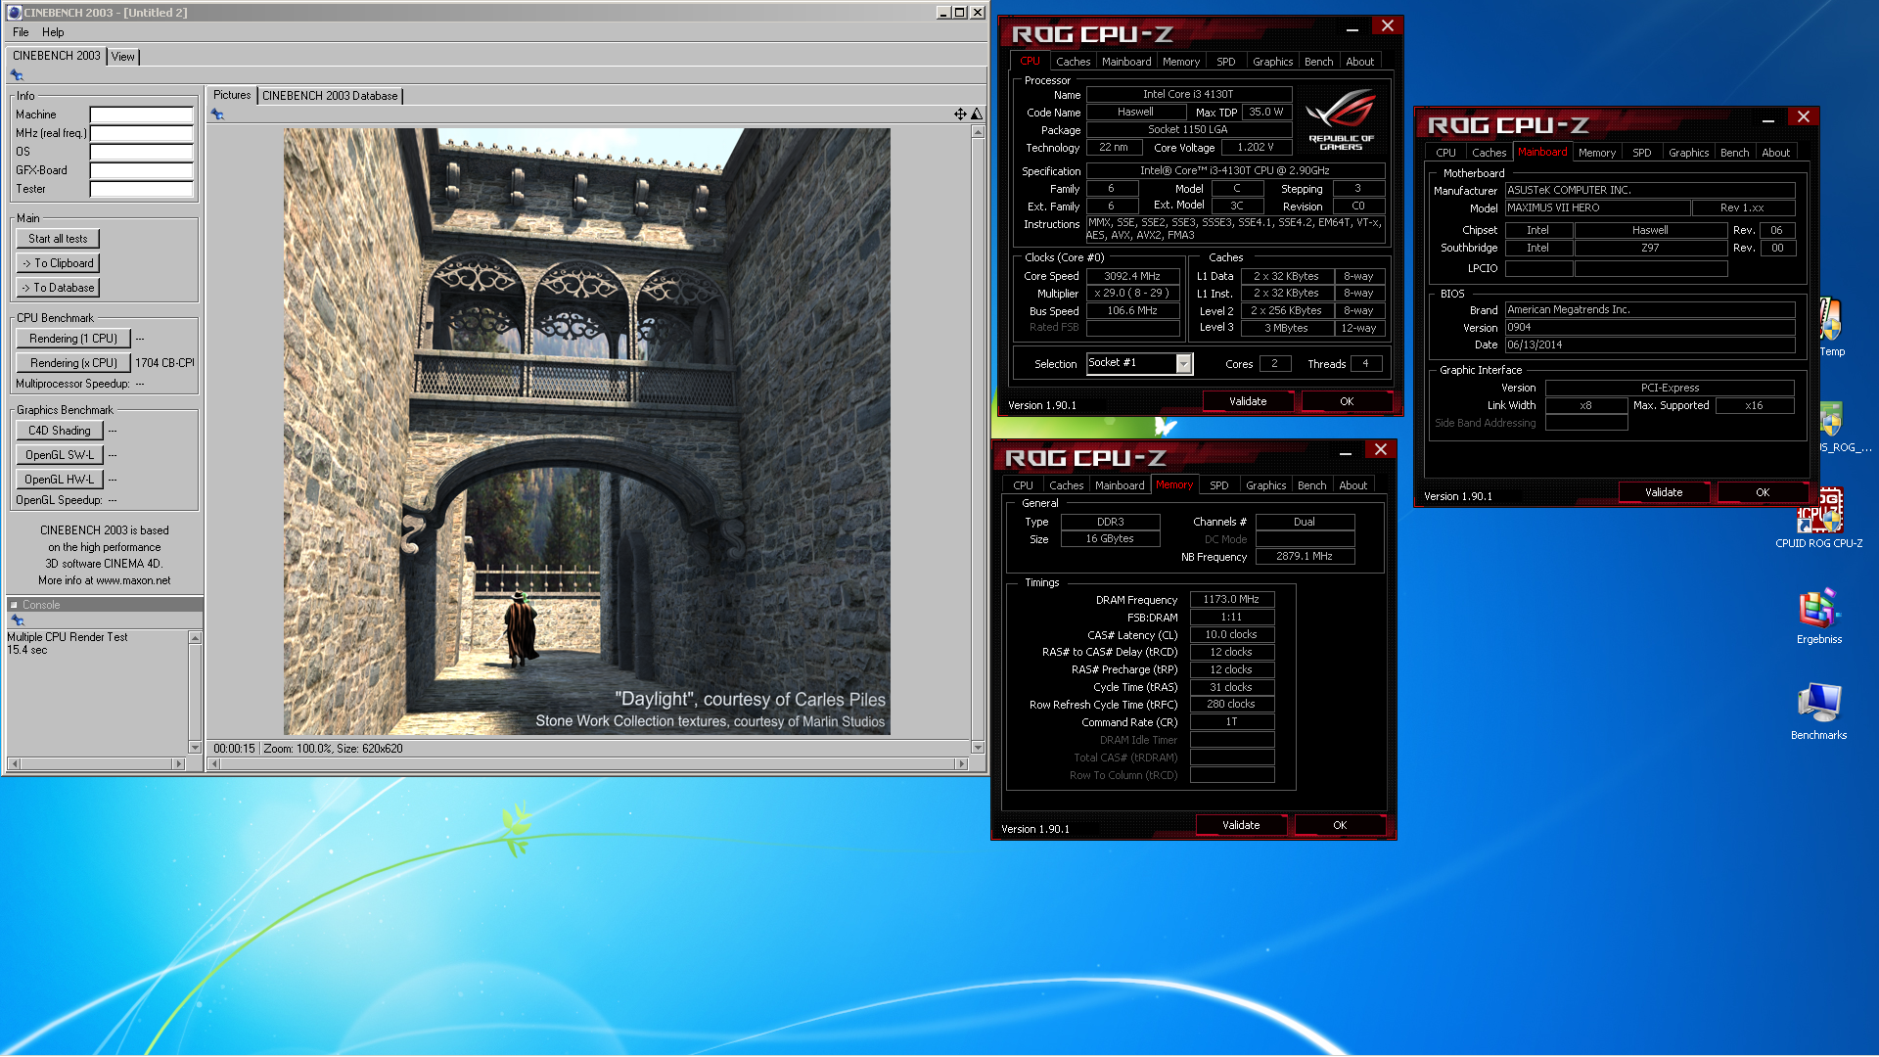Close the CPU-Z Mainboard window
The width and height of the screenshot is (1879, 1057).
1803,116
